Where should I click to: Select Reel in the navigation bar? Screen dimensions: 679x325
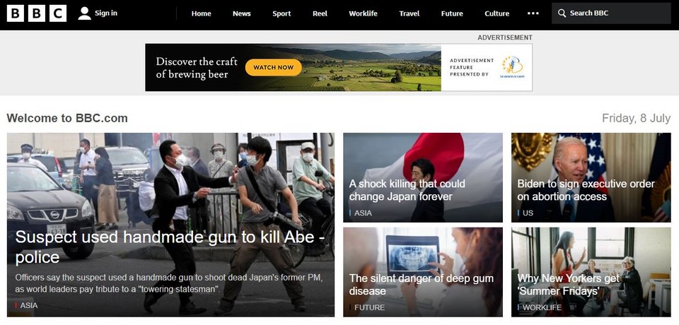[320, 13]
